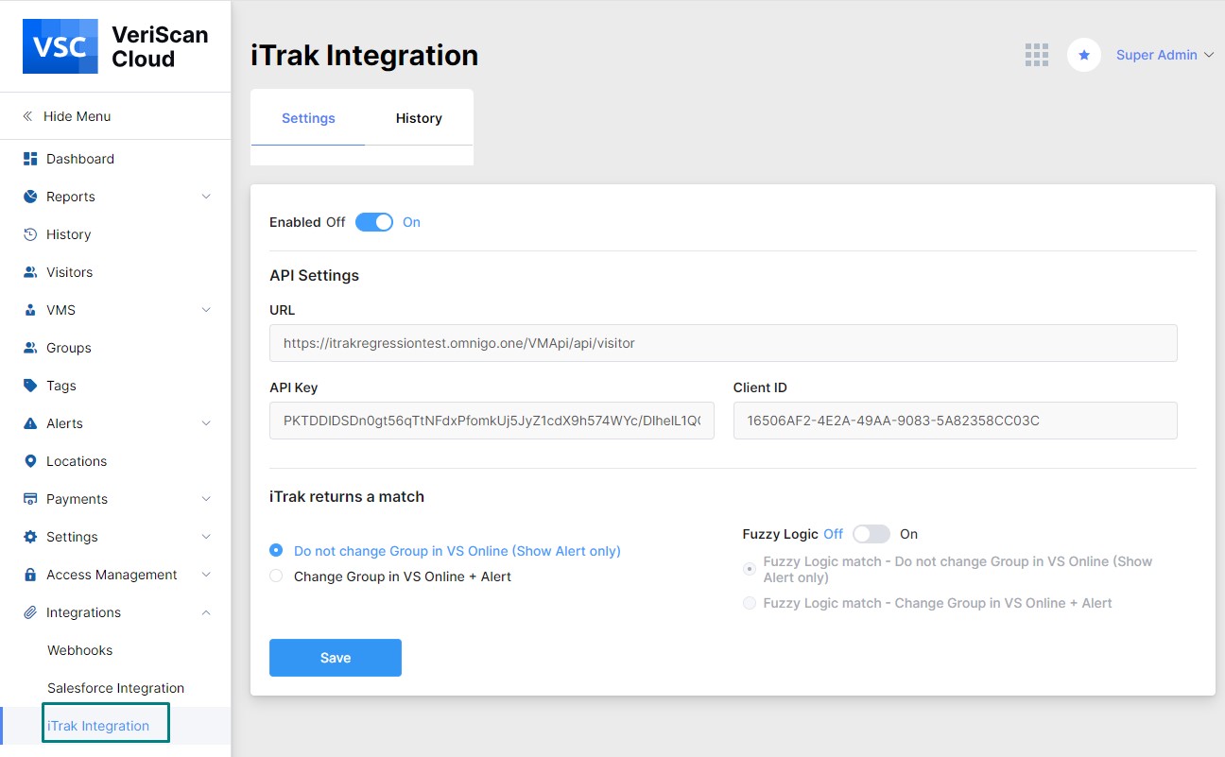Screen dimensions: 1225x757
Task: Select Do not change Group (Show Alert only)
Action: [276, 550]
